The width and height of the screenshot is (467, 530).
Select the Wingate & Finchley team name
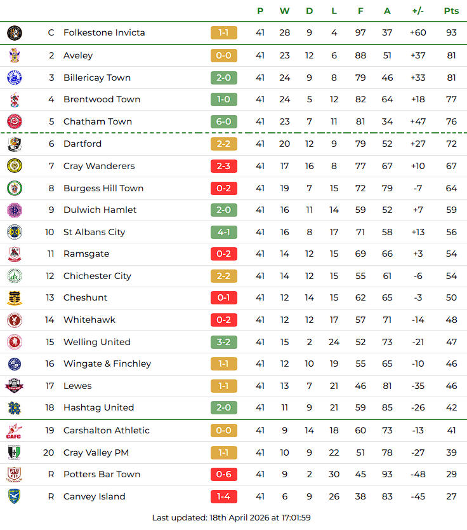107,364
